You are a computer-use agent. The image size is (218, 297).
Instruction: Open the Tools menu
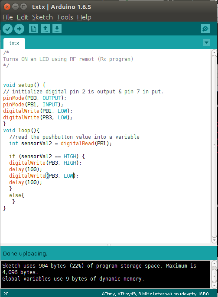(x=65, y=17)
